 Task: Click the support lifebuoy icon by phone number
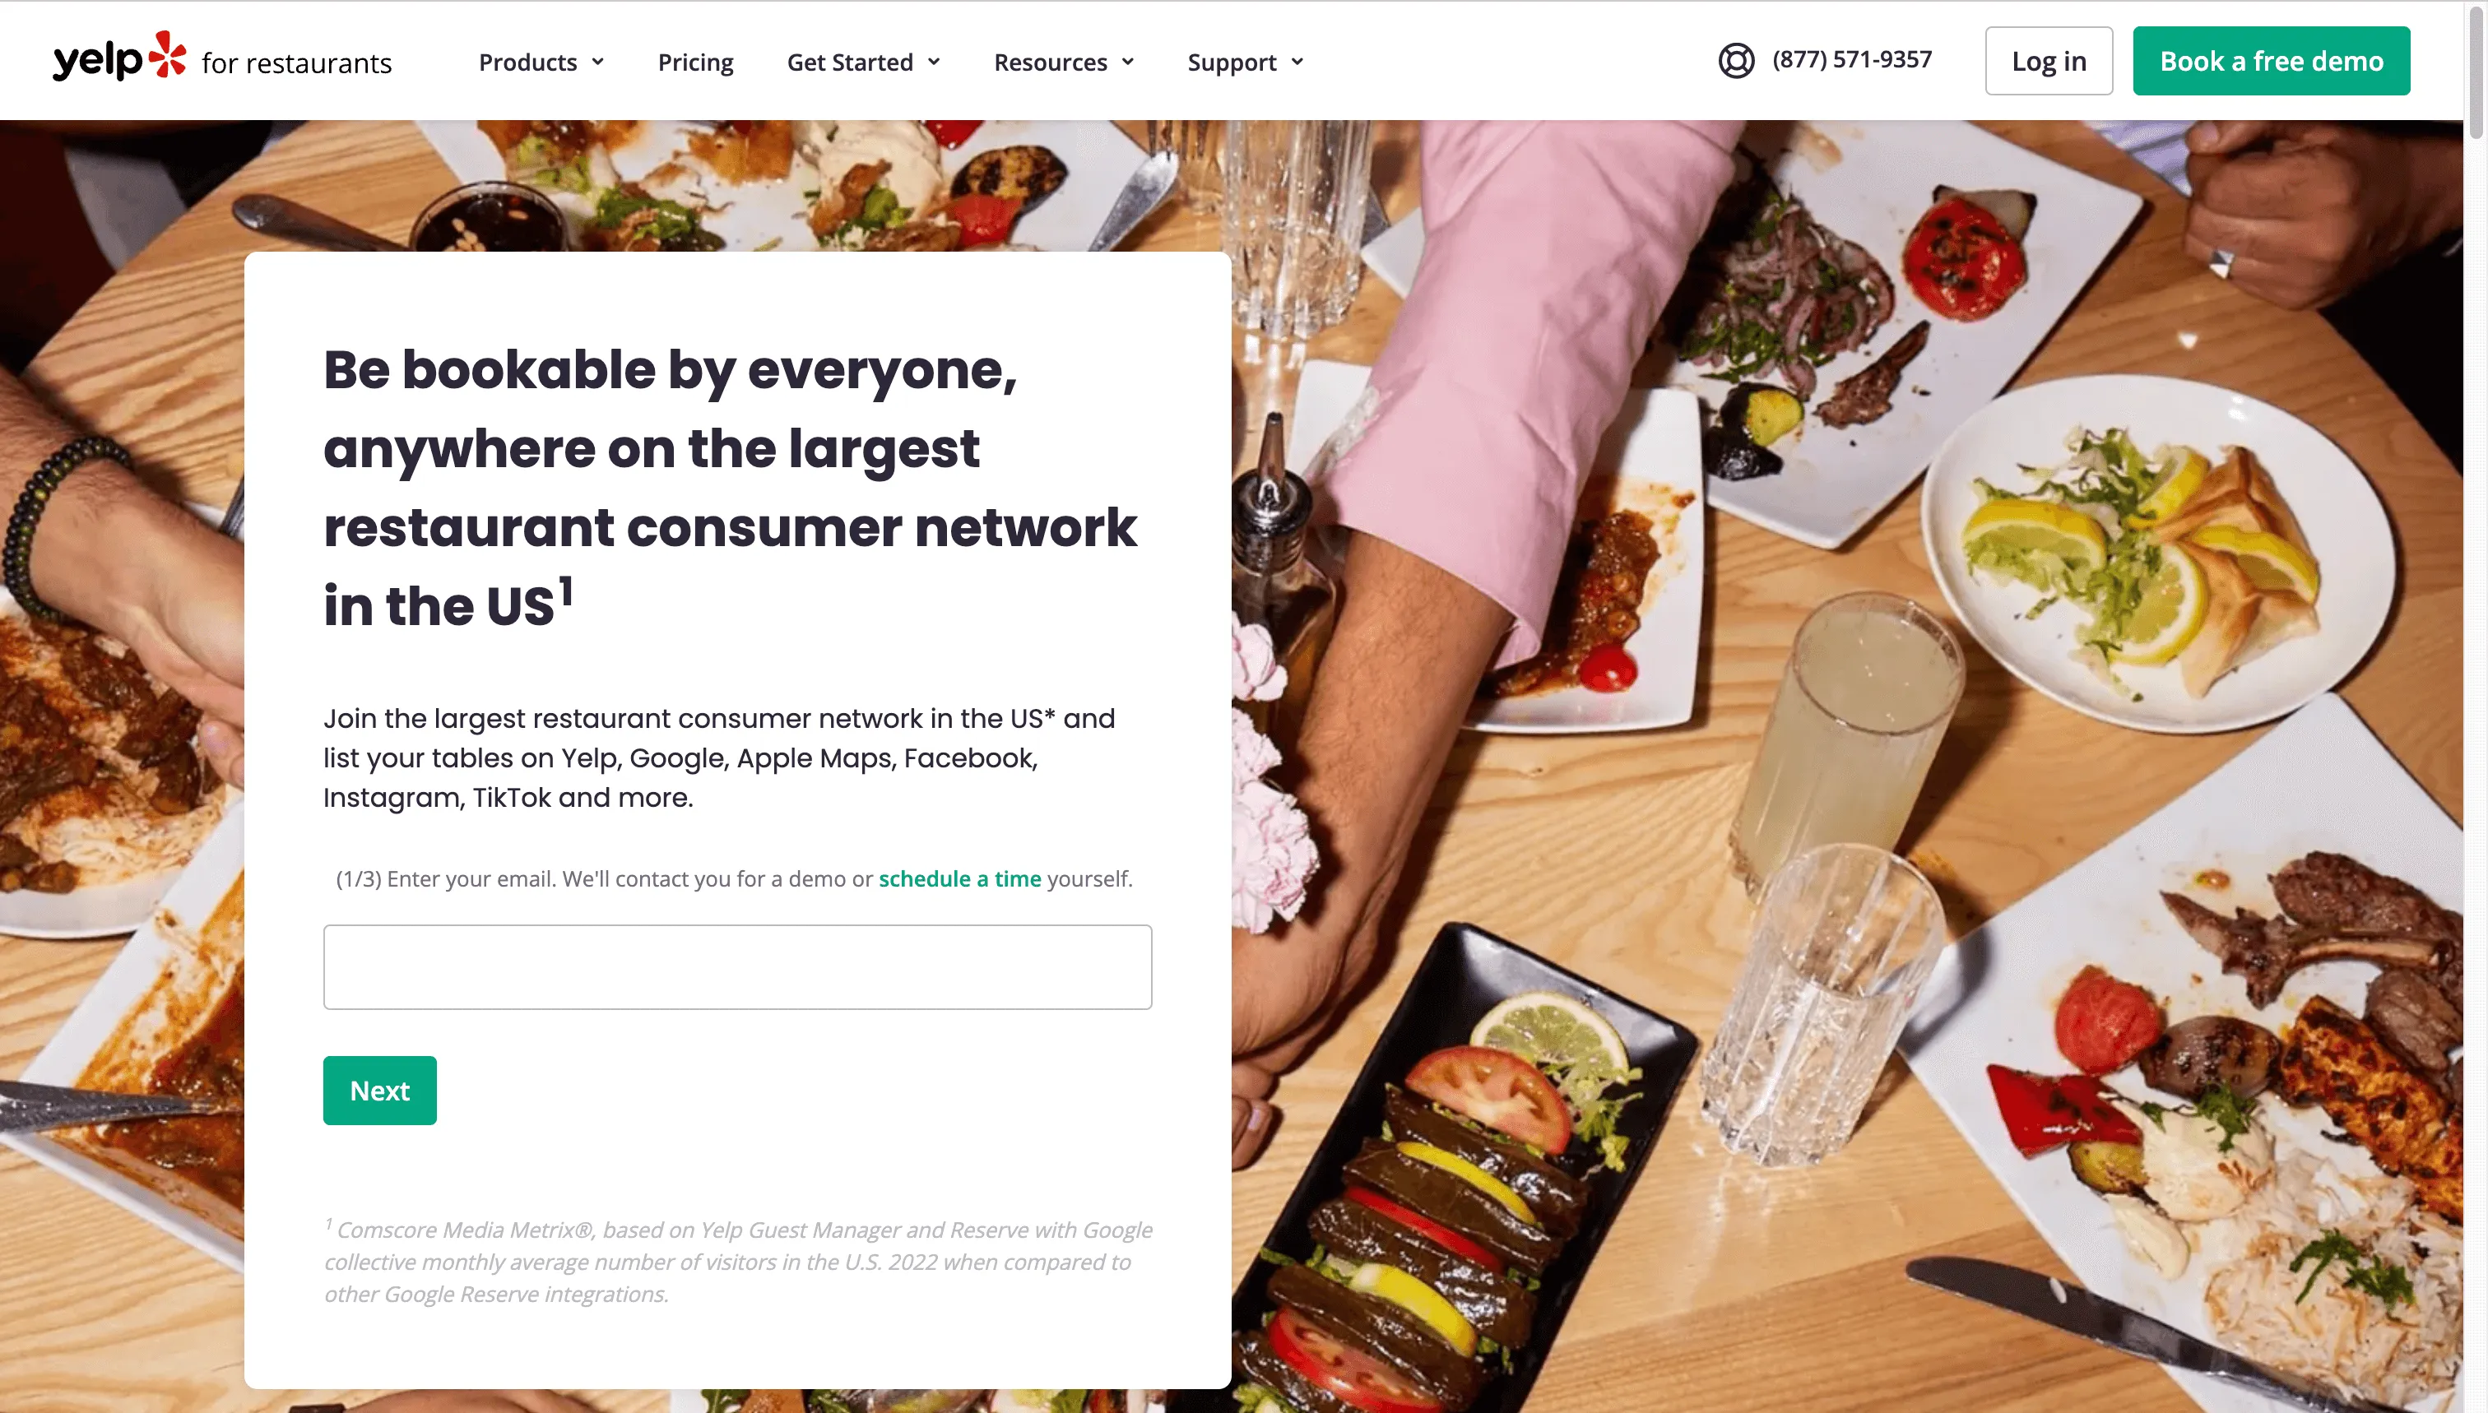pyautogui.click(x=1736, y=60)
